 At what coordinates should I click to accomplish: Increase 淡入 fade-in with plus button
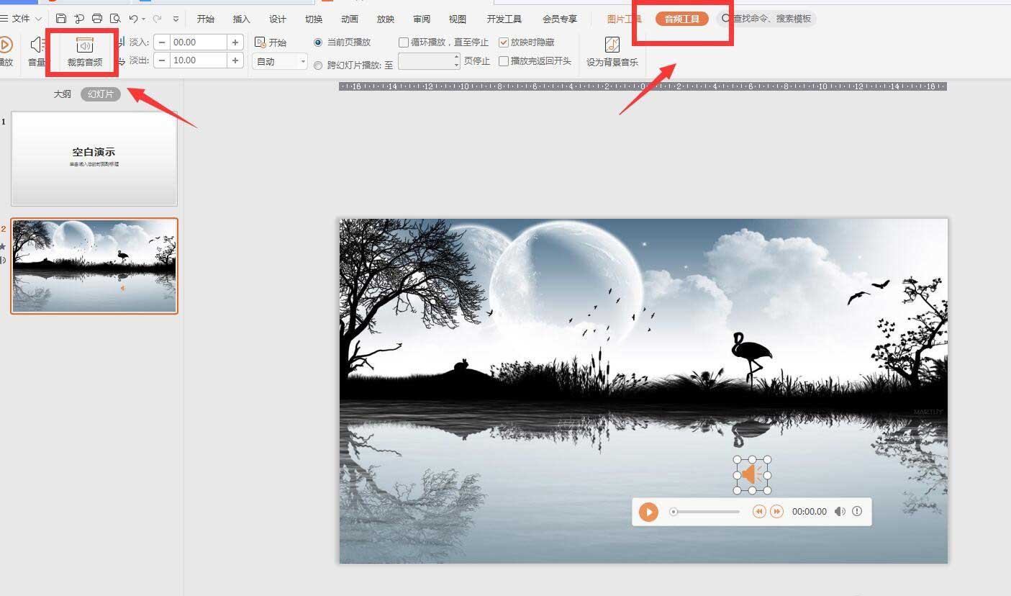[235, 42]
